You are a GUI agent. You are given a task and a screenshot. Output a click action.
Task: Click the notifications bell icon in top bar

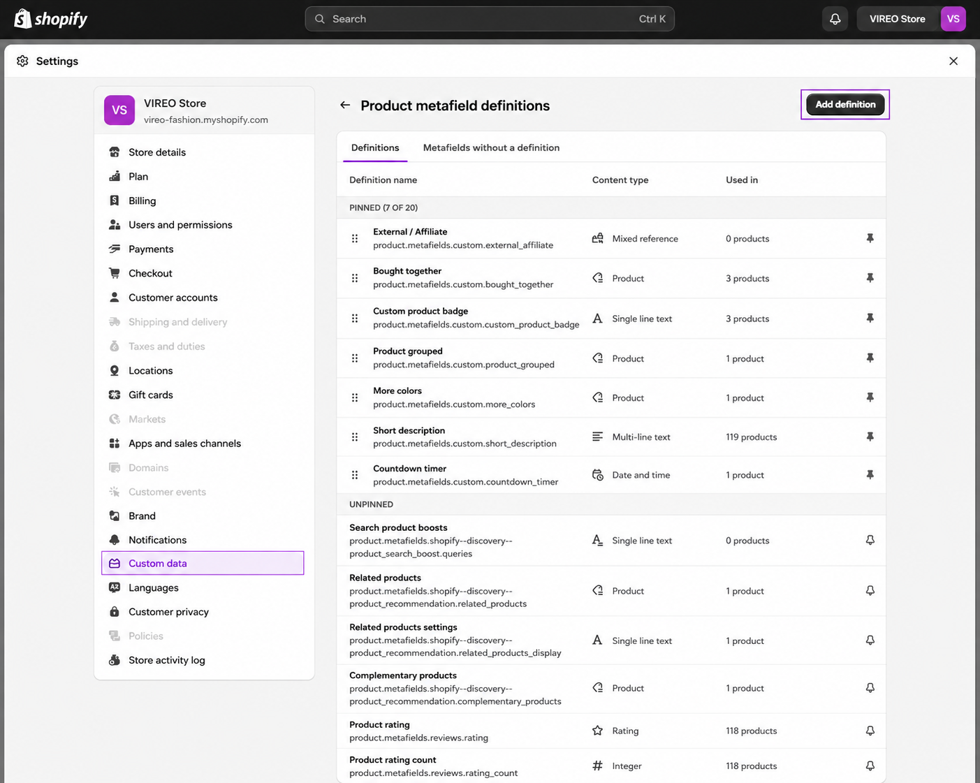(x=835, y=19)
